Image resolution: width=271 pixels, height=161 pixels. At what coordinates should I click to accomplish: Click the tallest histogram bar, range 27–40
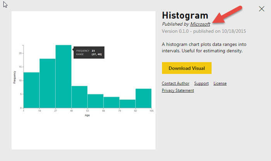pyautogui.click(x=63, y=77)
